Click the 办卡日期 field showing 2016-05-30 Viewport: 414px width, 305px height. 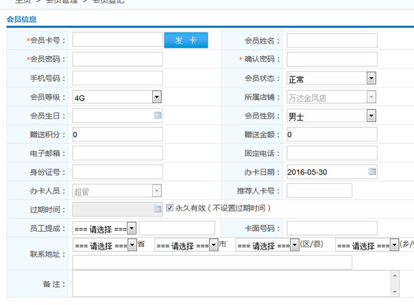(x=332, y=172)
